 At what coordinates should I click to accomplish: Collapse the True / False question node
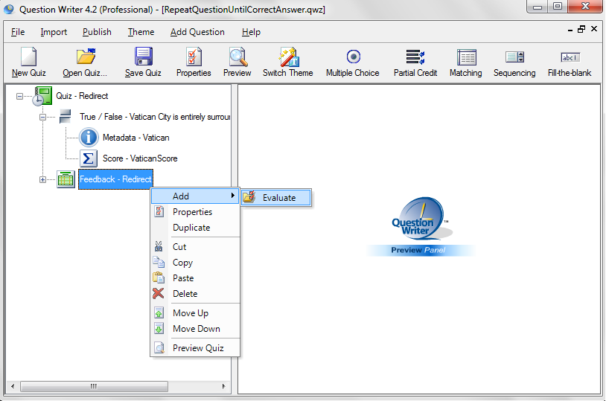point(43,117)
